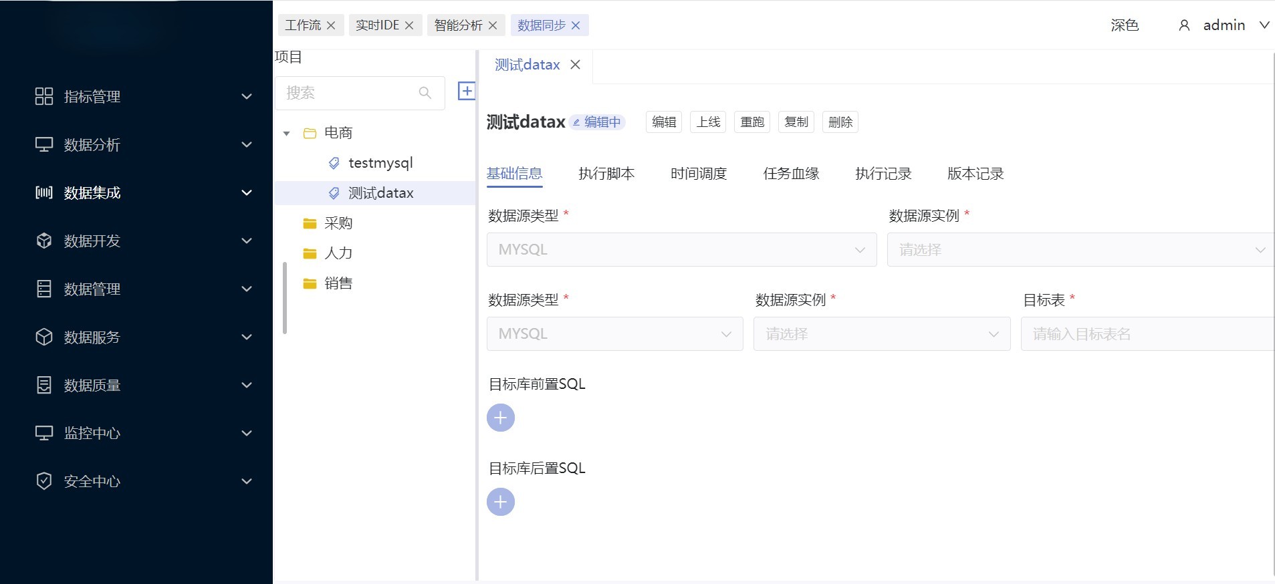Open the 执行记录 tab
The image size is (1275, 584).
[883, 174]
